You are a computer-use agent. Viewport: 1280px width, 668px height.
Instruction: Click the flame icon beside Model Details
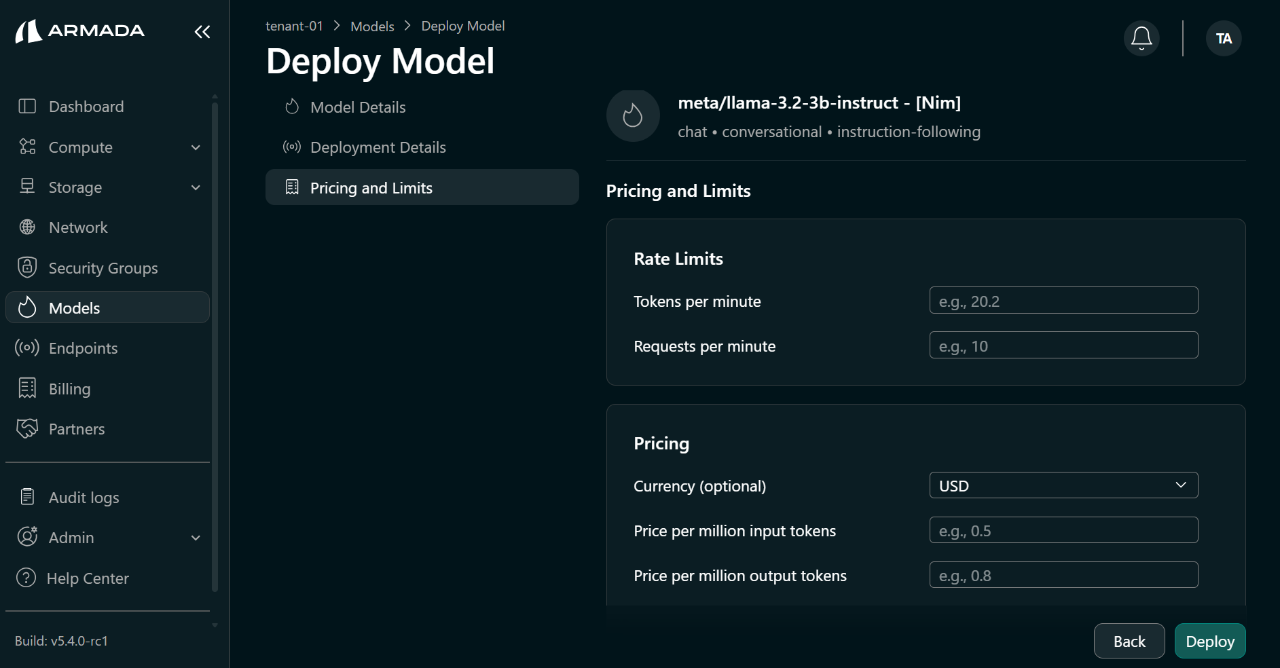[292, 107]
